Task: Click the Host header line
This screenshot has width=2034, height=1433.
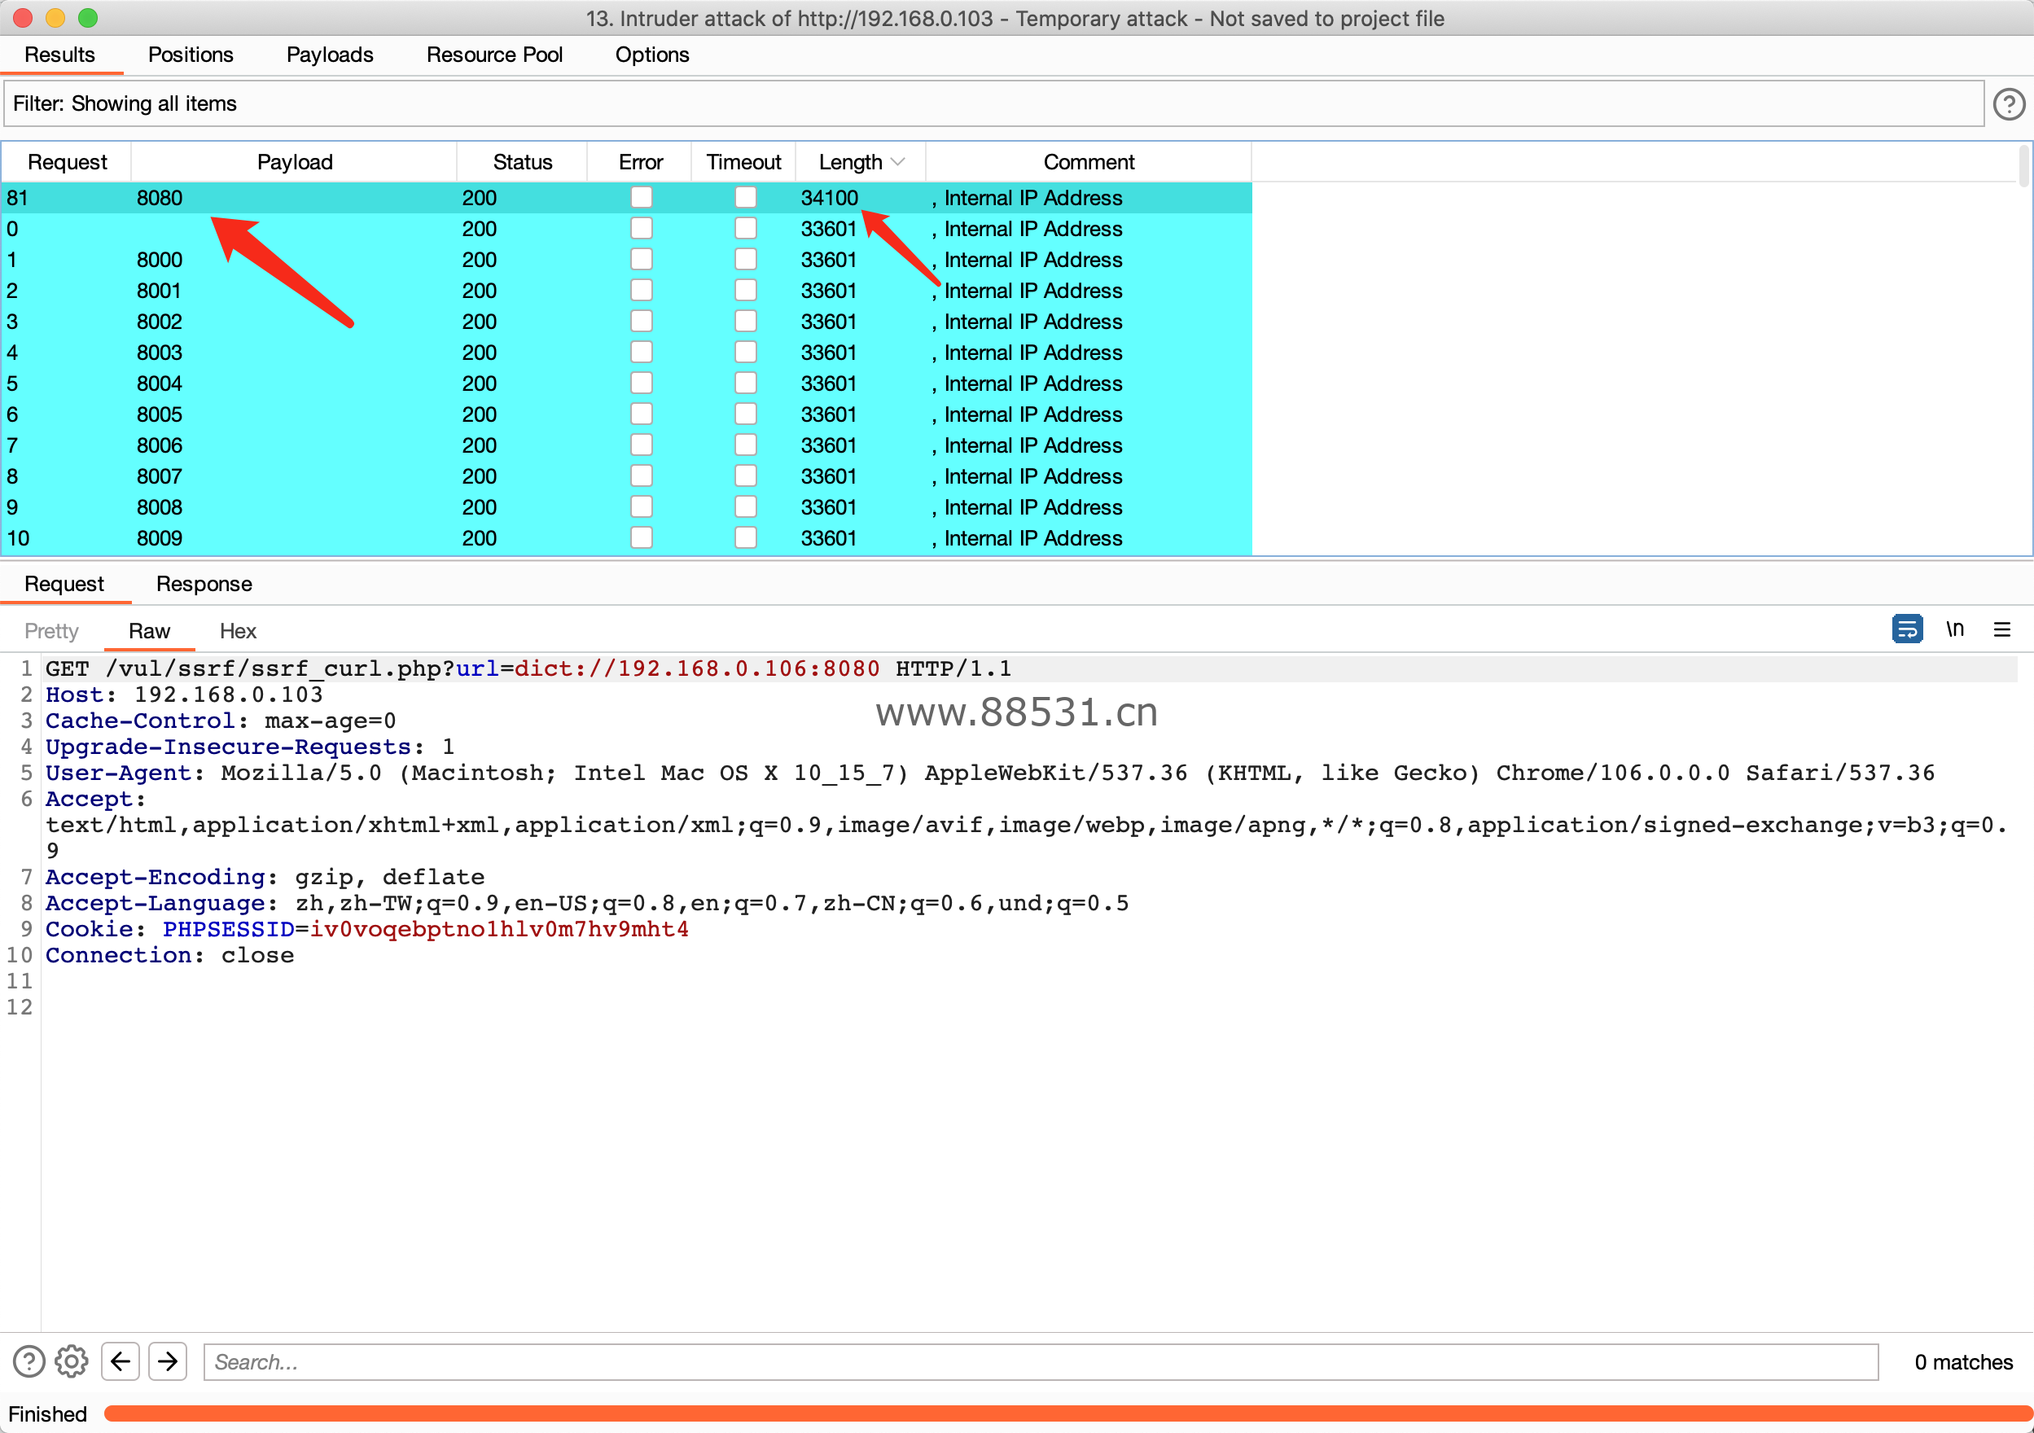Action: 184,695
